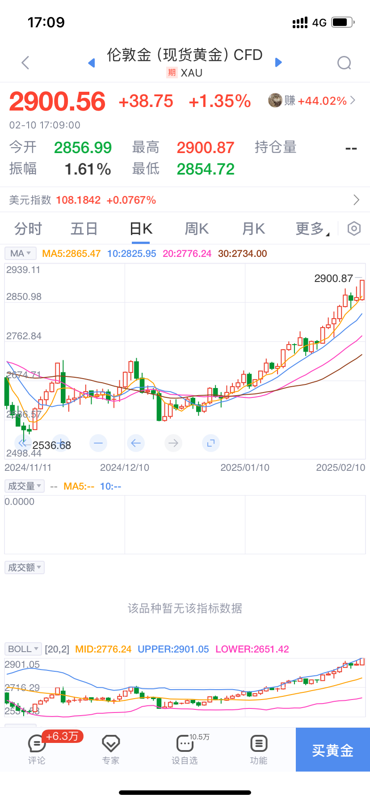This screenshot has height=802, width=370.
Task: Expand the 更多 chart period menu
Action: click(311, 229)
